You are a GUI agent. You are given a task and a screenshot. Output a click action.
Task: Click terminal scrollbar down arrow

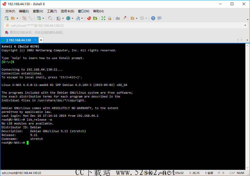pyautogui.click(x=248, y=168)
